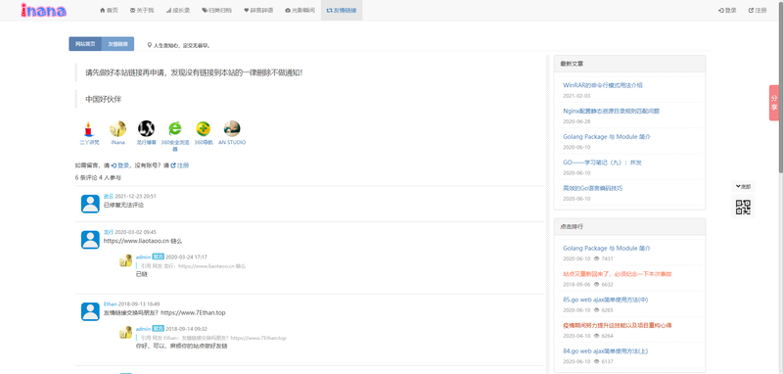Click Ethan's comment avatar
The width and height of the screenshot is (783, 374).
90,311
